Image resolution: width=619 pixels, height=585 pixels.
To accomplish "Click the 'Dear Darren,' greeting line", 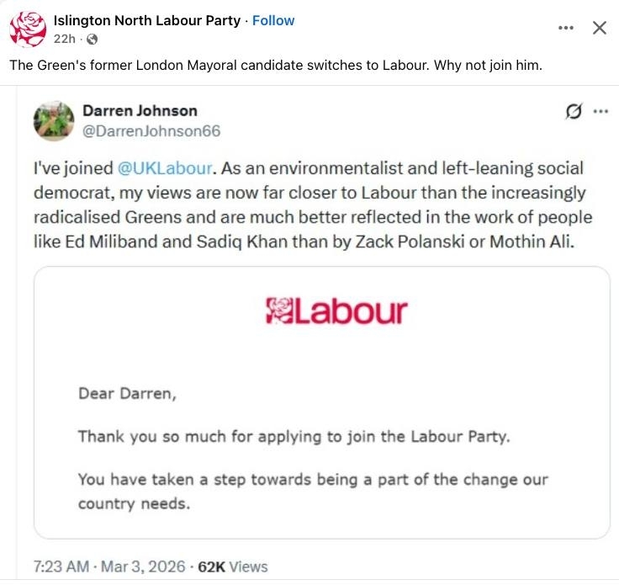I will pyautogui.click(x=128, y=392).
